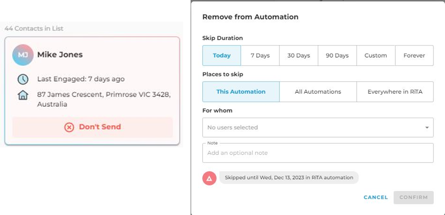The height and width of the screenshot is (215, 445).
Task: Select Forever as skip duration
Action: (x=414, y=56)
